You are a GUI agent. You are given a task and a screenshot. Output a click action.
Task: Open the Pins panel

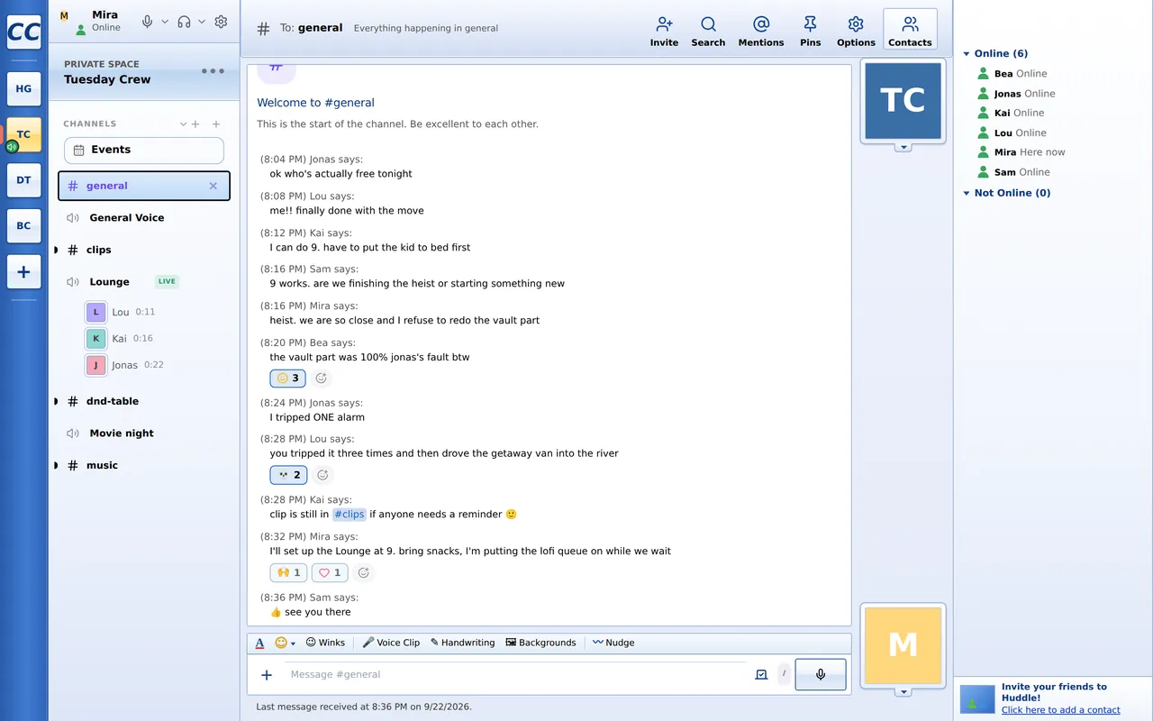click(811, 30)
